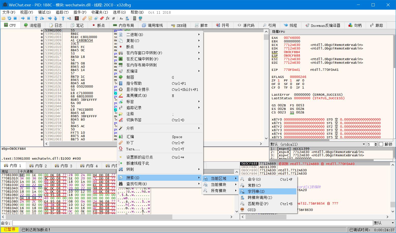Click the open file toolbar icon
This screenshot has height=233, width=396.
pos(4,18)
